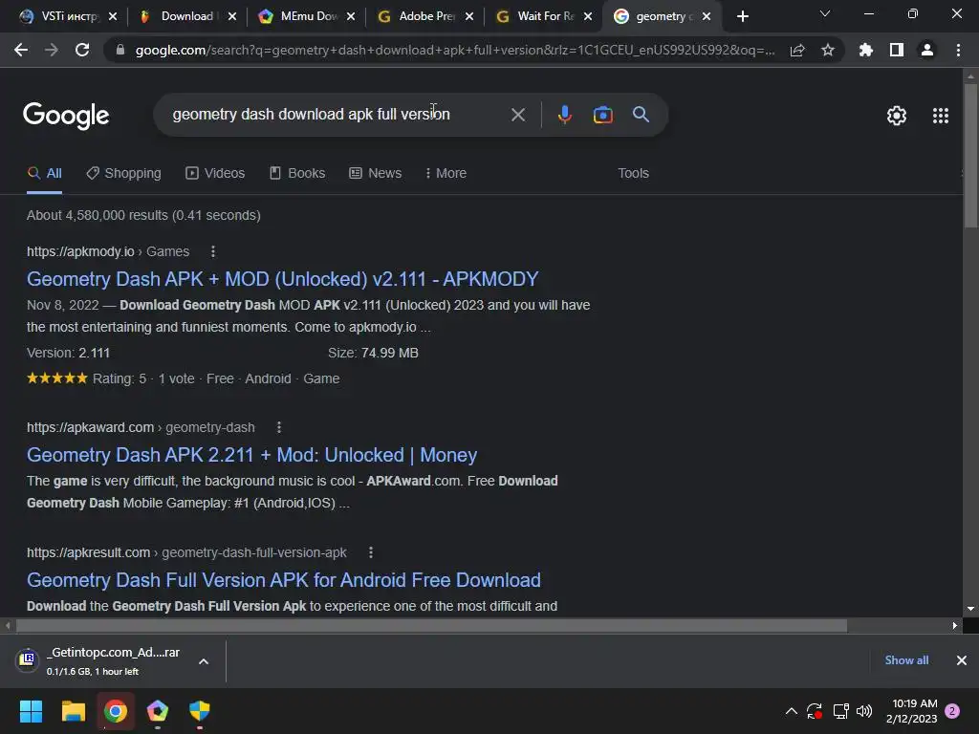This screenshot has width=979, height=734.
Task: Open Geometry Dash Full Version APK link
Action: (284, 580)
